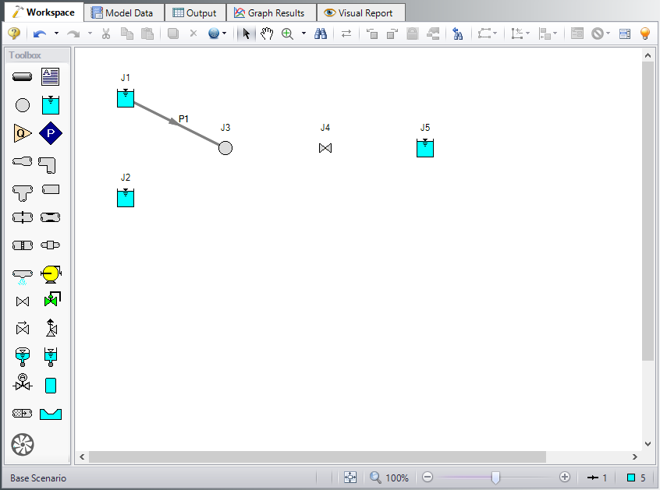Select the Relief Valve junction tool
This screenshot has width=660, height=490.
click(x=51, y=328)
